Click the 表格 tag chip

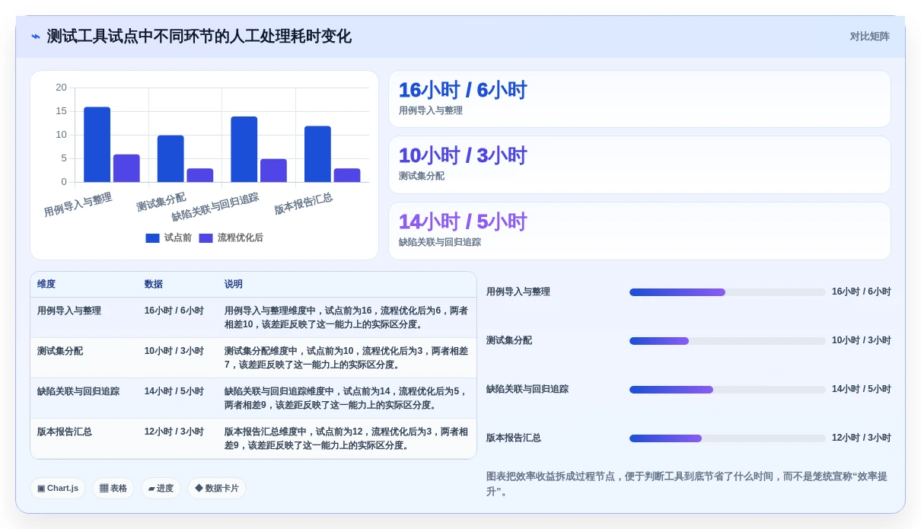113,488
